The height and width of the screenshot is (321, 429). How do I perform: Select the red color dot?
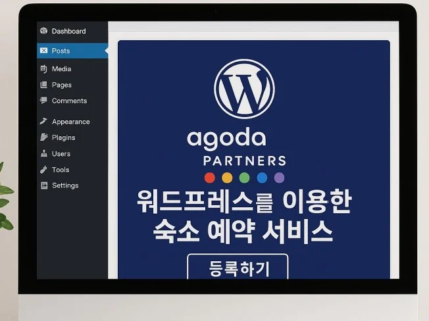tap(210, 178)
